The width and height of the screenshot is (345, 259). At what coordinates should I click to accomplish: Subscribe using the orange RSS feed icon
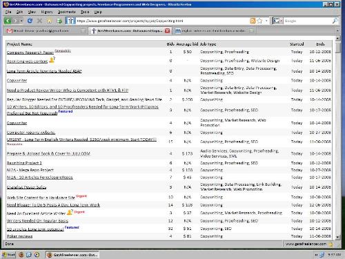253,21
